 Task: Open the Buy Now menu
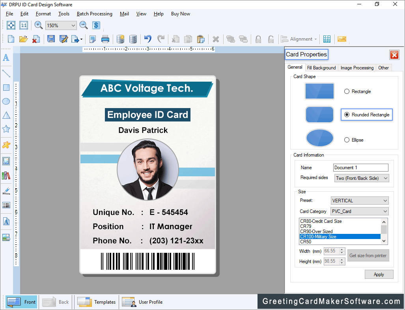click(x=181, y=14)
